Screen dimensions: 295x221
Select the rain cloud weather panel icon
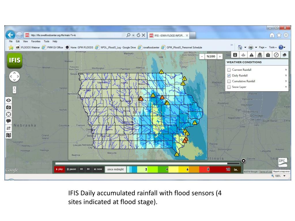tap(284, 55)
